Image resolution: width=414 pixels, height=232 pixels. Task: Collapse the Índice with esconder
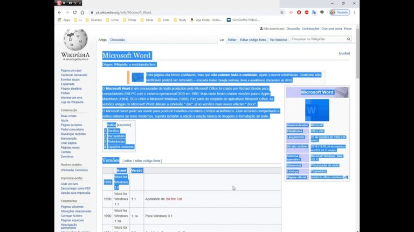point(124,125)
